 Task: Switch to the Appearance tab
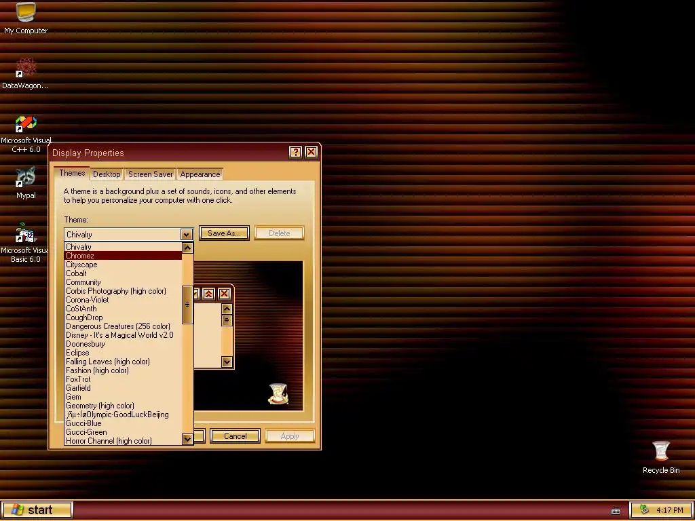(x=200, y=174)
